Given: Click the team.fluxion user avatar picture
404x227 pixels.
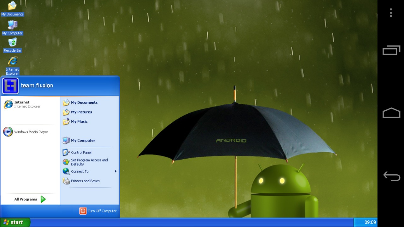Looking at the screenshot, I should [10, 86].
